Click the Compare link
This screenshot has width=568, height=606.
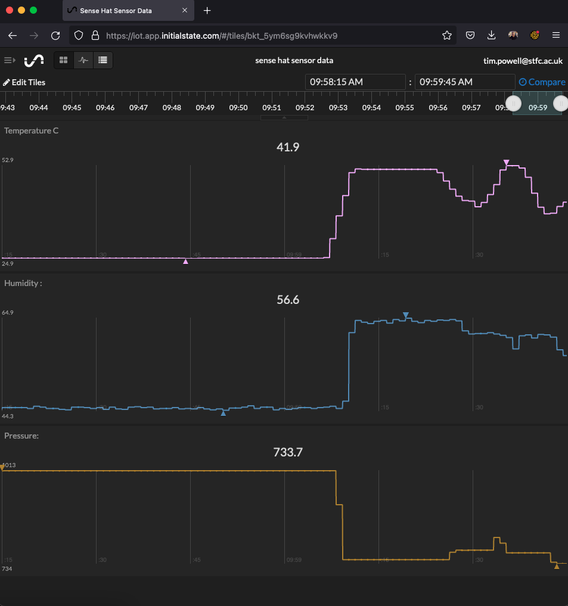pyautogui.click(x=542, y=82)
